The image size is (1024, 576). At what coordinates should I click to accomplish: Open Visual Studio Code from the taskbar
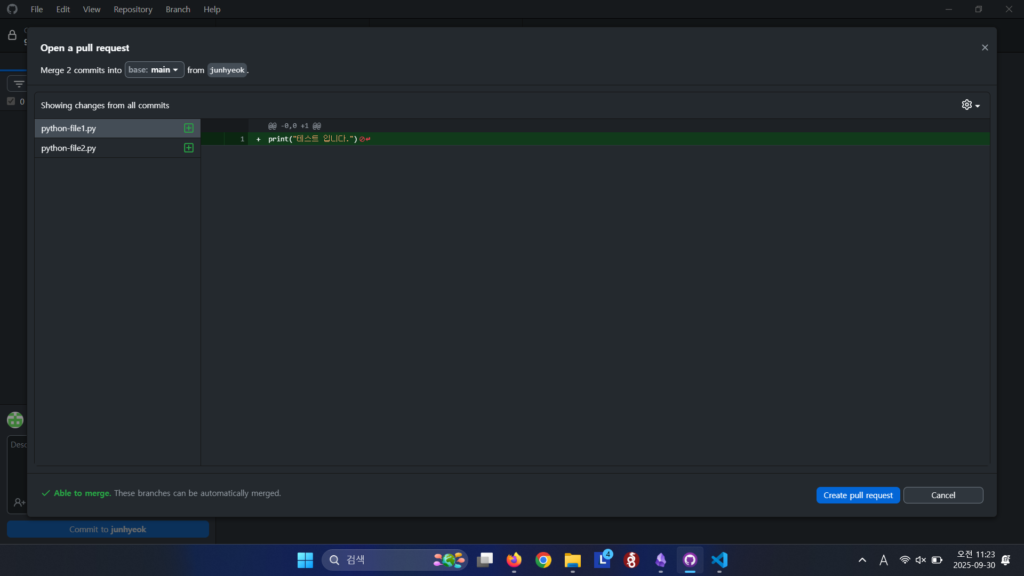(x=719, y=560)
